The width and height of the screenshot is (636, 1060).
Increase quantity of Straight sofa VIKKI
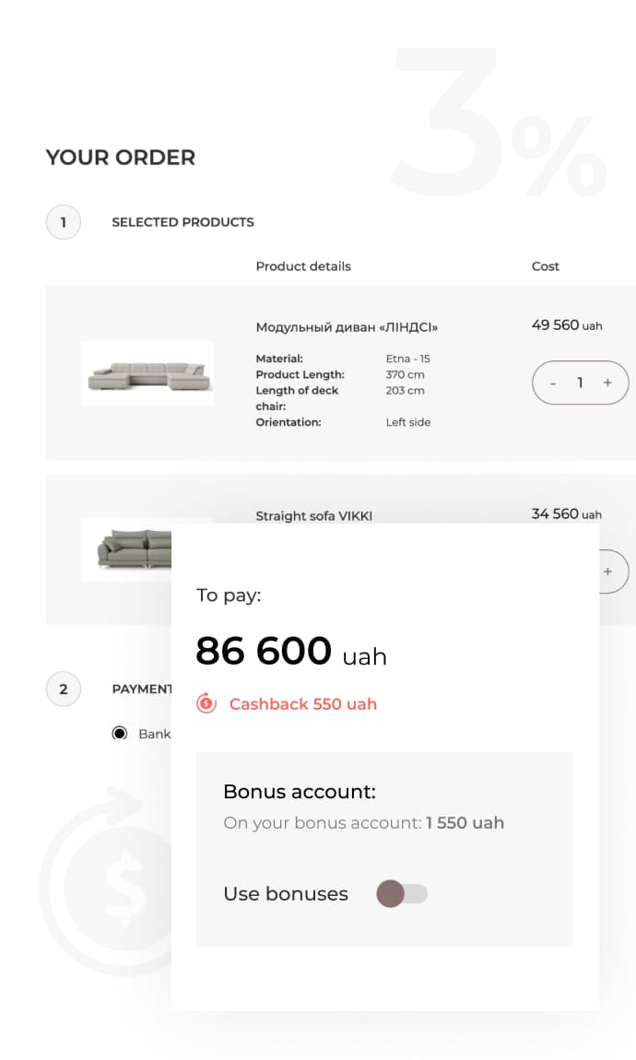coord(607,571)
